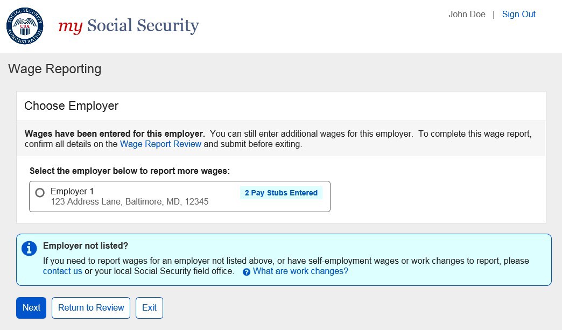This screenshot has width=562, height=330.
Task: Click the blue information circle icon
Action: pyautogui.click(x=29, y=248)
